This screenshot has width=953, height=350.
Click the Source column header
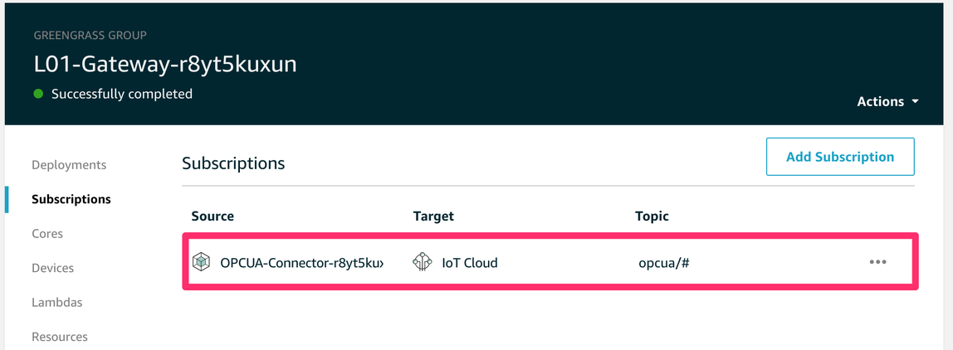(213, 216)
